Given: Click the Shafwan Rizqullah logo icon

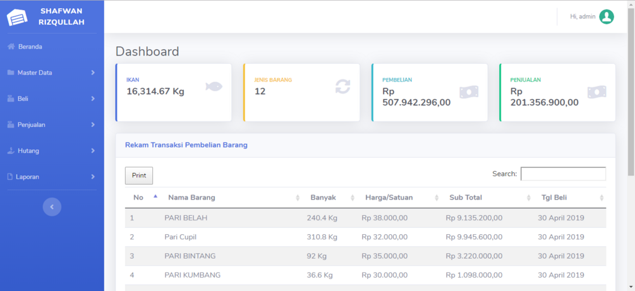Looking at the screenshot, I should point(18,17).
